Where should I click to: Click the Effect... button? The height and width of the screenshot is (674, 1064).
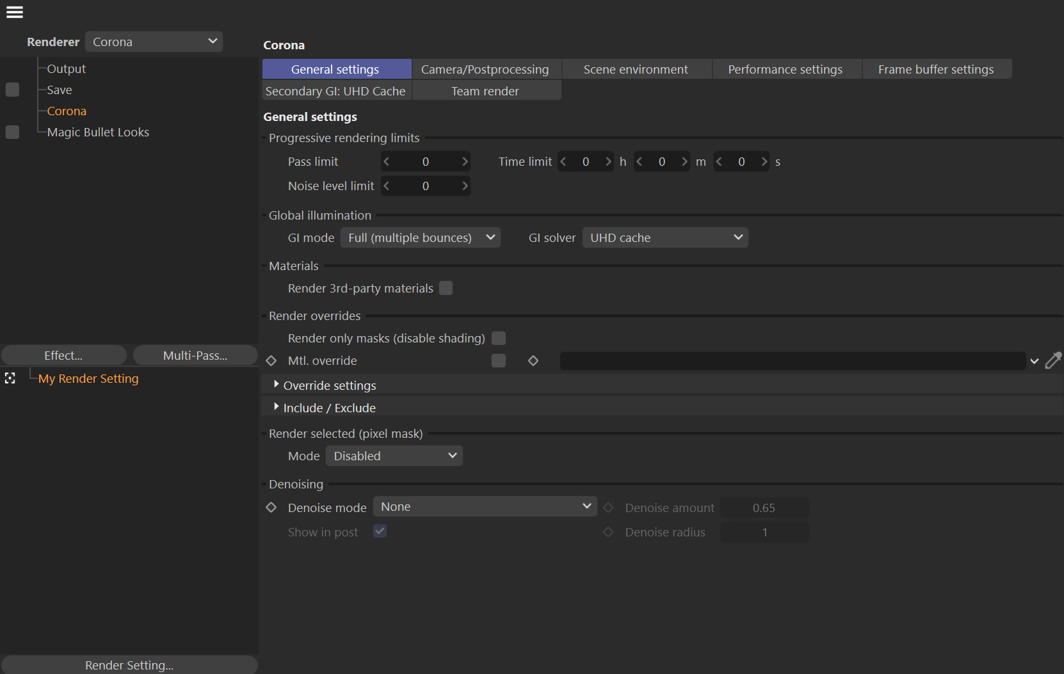point(64,355)
